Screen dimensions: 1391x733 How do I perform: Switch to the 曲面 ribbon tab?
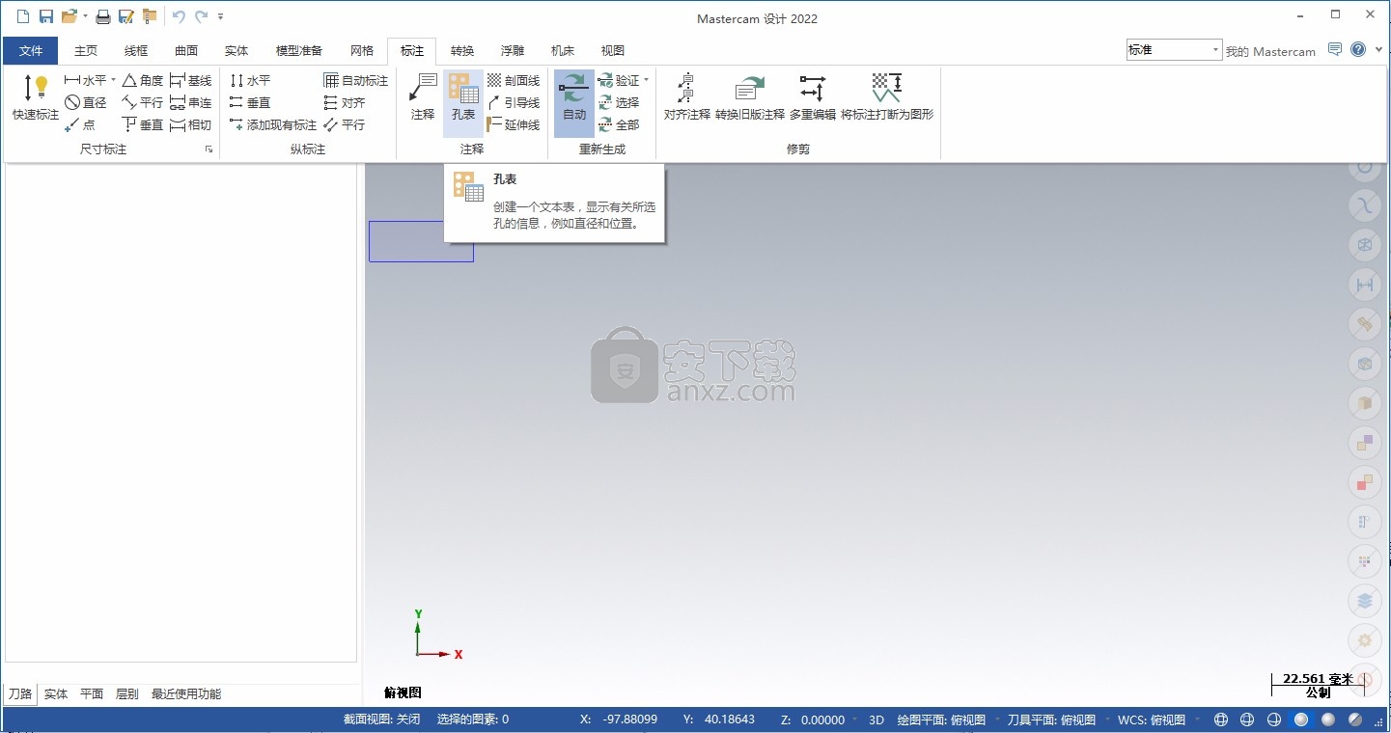[x=186, y=50]
